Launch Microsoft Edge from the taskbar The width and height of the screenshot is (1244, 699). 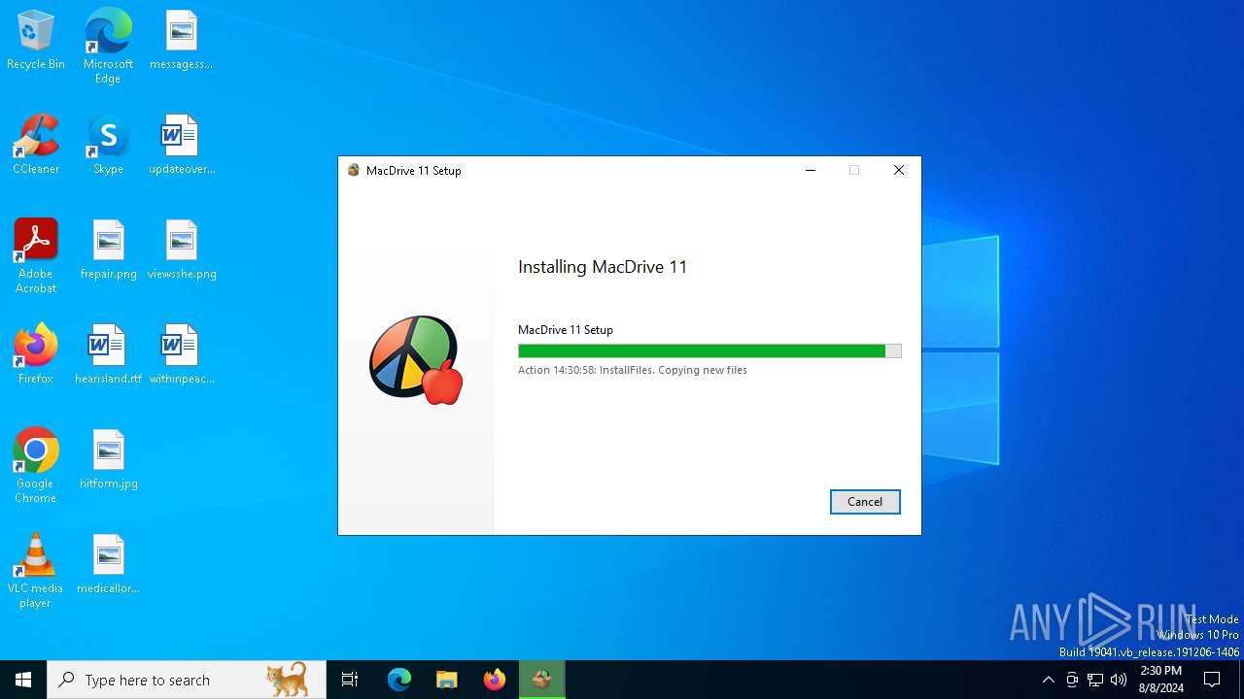click(x=399, y=680)
